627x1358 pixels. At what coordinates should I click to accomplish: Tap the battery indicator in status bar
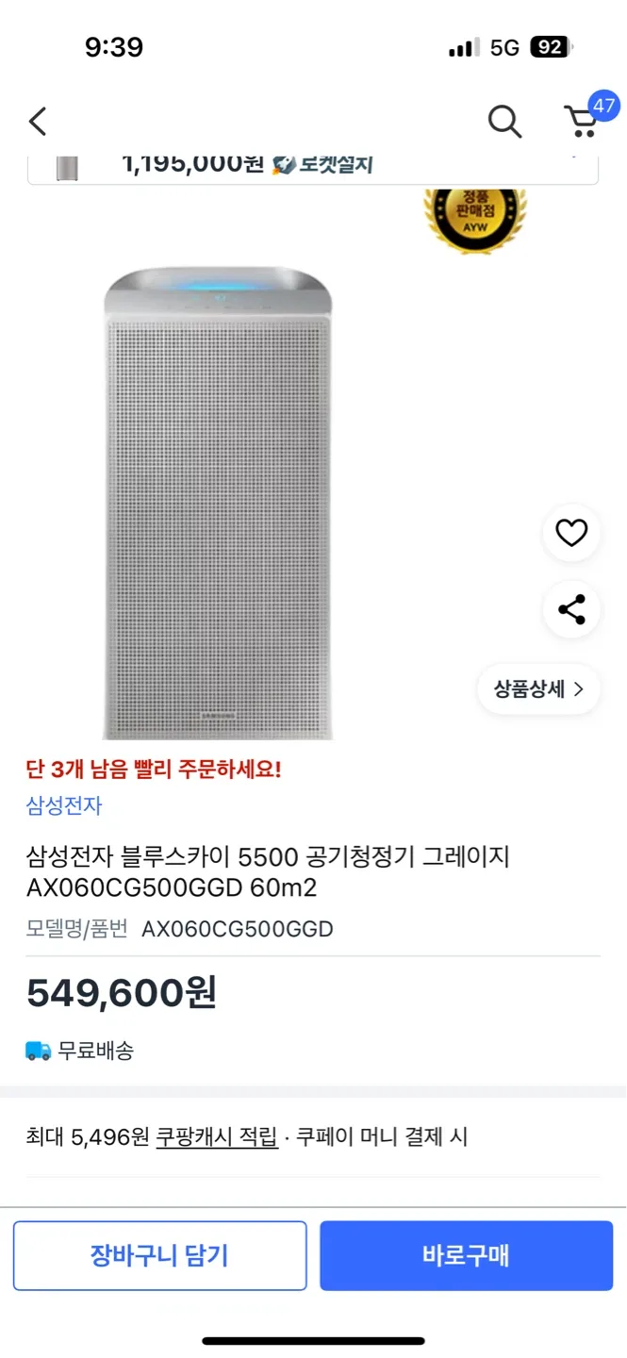pyautogui.click(x=551, y=47)
